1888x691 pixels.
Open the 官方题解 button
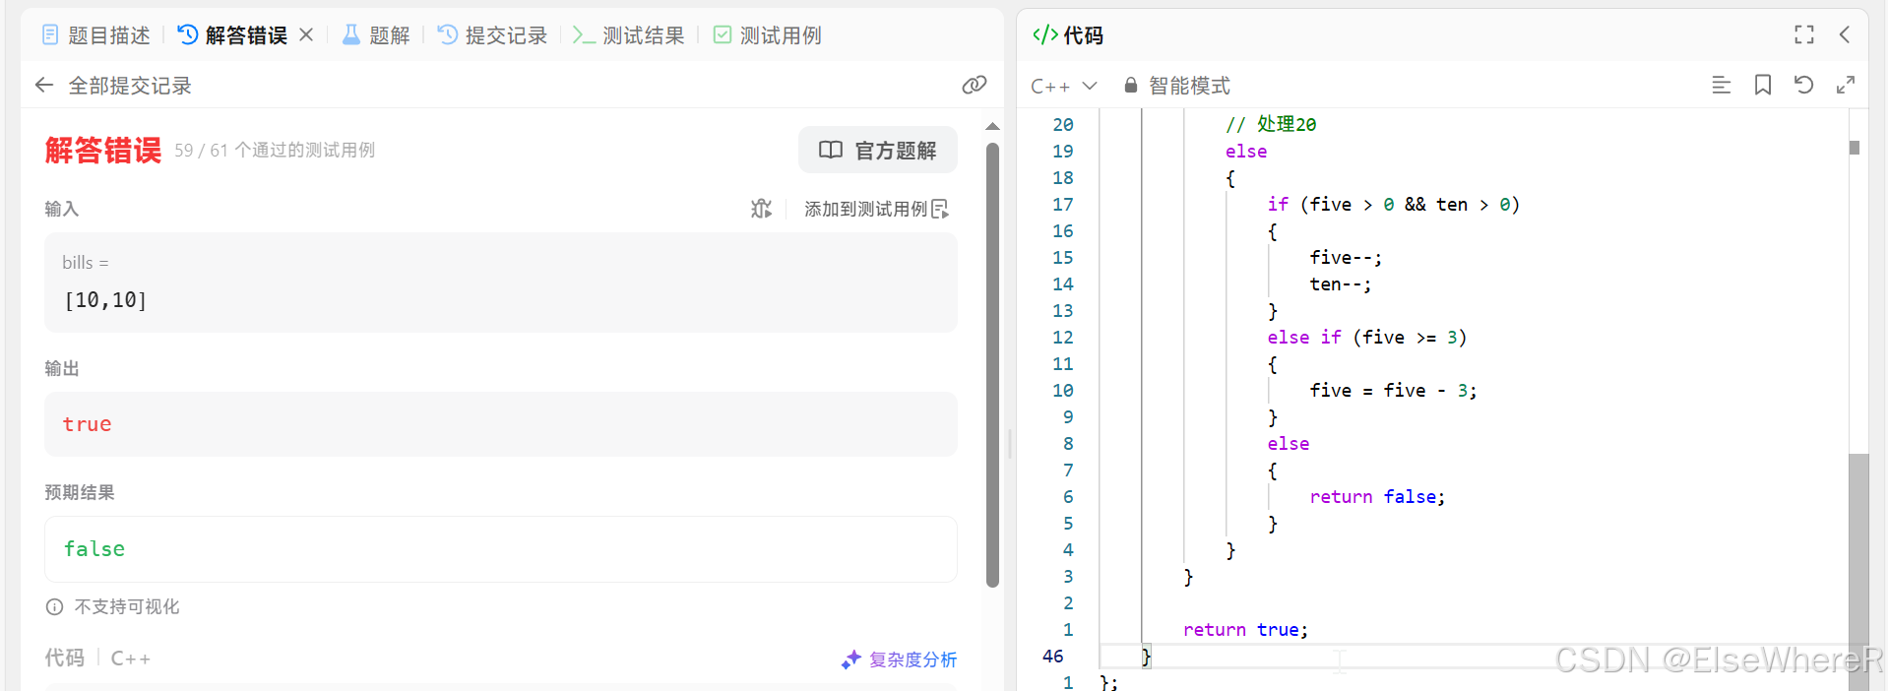(877, 150)
